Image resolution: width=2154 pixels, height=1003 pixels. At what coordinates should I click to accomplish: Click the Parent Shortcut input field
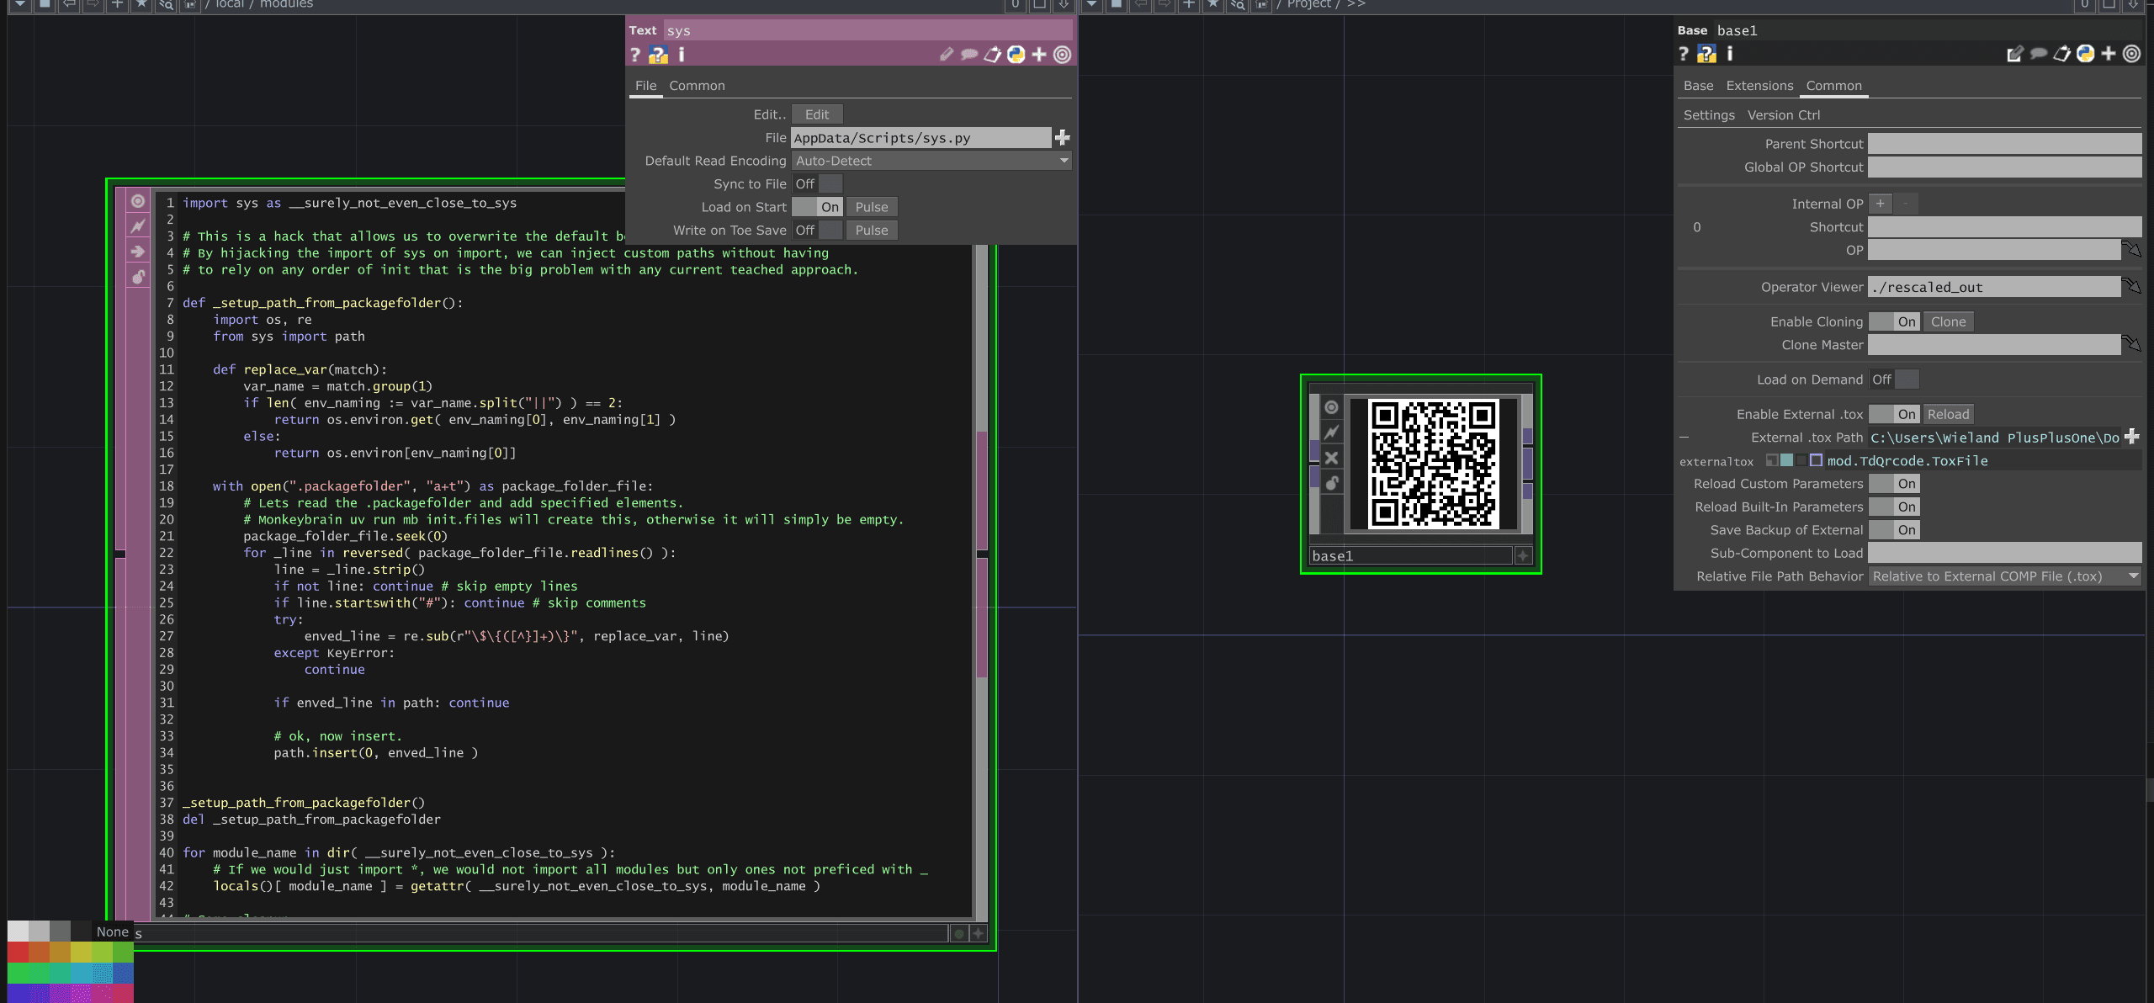(2004, 145)
